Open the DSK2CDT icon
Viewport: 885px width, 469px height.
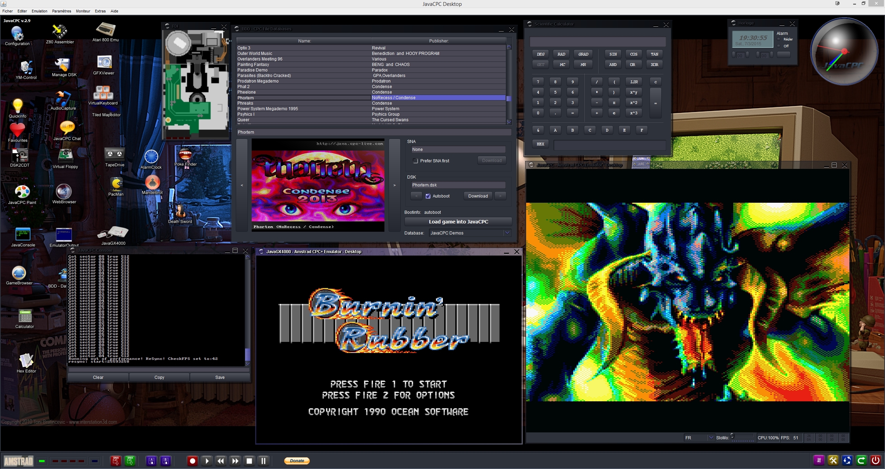pyautogui.click(x=20, y=157)
